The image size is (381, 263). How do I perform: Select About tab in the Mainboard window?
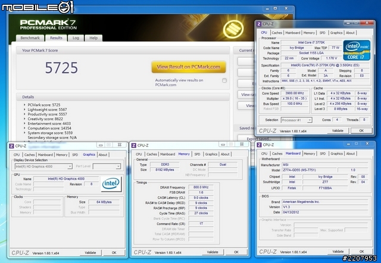(x=351, y=154)
